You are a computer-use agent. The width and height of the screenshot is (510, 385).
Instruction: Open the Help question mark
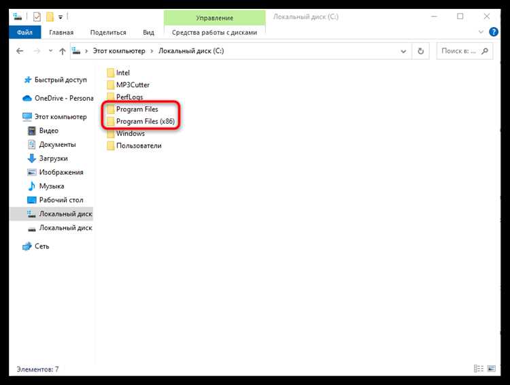[494, 32]
